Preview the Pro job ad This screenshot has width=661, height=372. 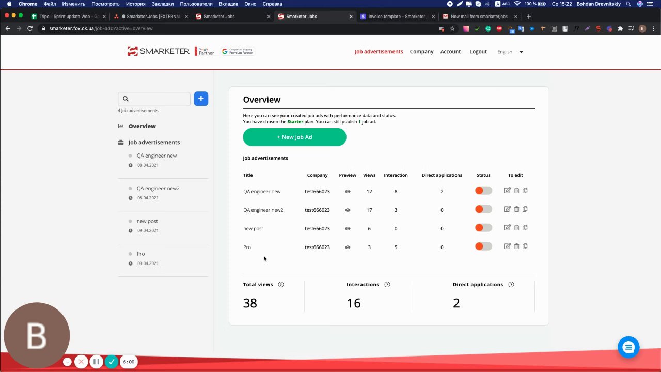tap(348, 247)
